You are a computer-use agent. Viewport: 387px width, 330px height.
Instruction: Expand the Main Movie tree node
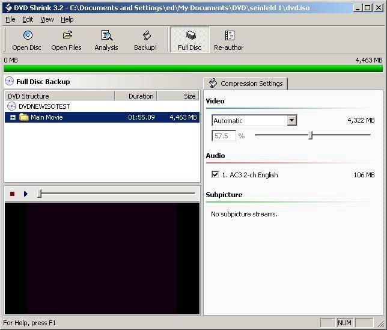coord(13,117)
